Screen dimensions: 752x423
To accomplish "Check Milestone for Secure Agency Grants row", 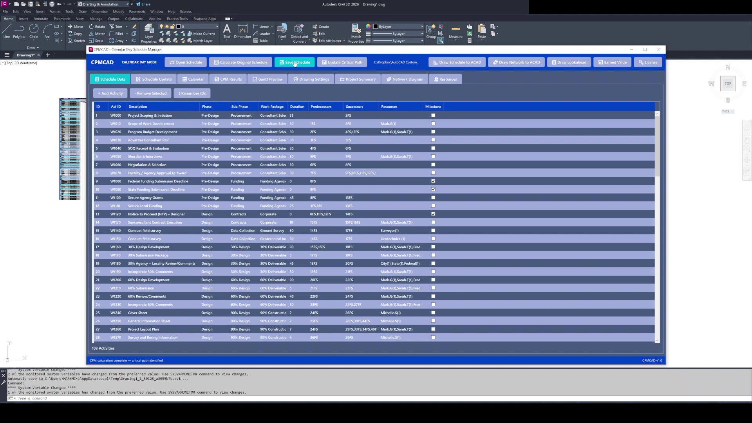I will 433,197.
